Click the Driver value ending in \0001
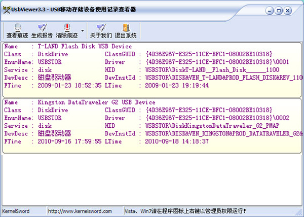304x217 pixels. [x=217, y=62]
